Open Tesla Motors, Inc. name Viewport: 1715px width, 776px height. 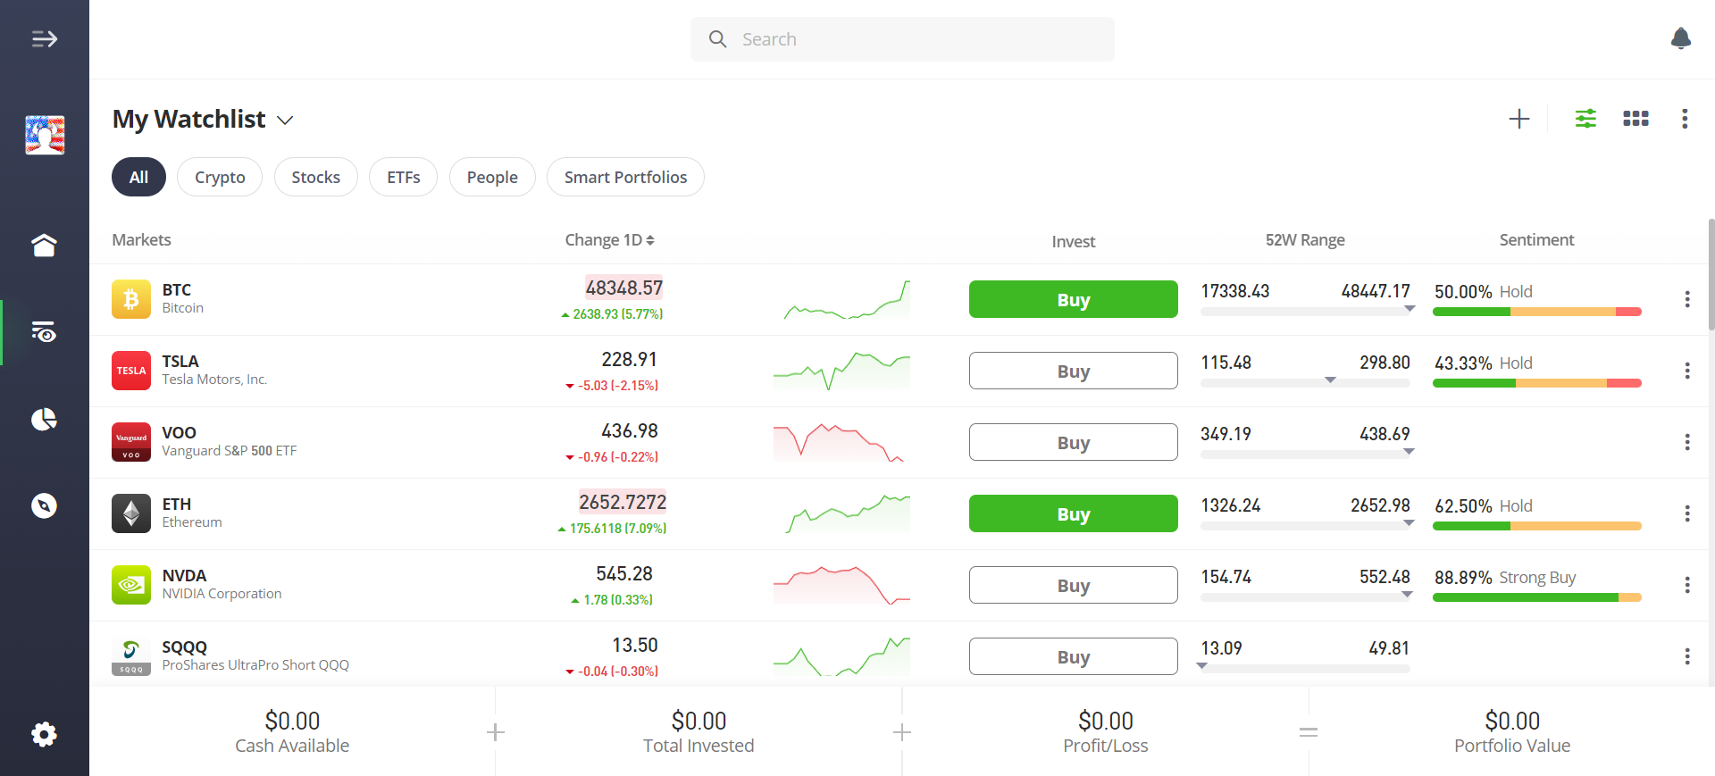pyautogui.click(x=214, y=380)
